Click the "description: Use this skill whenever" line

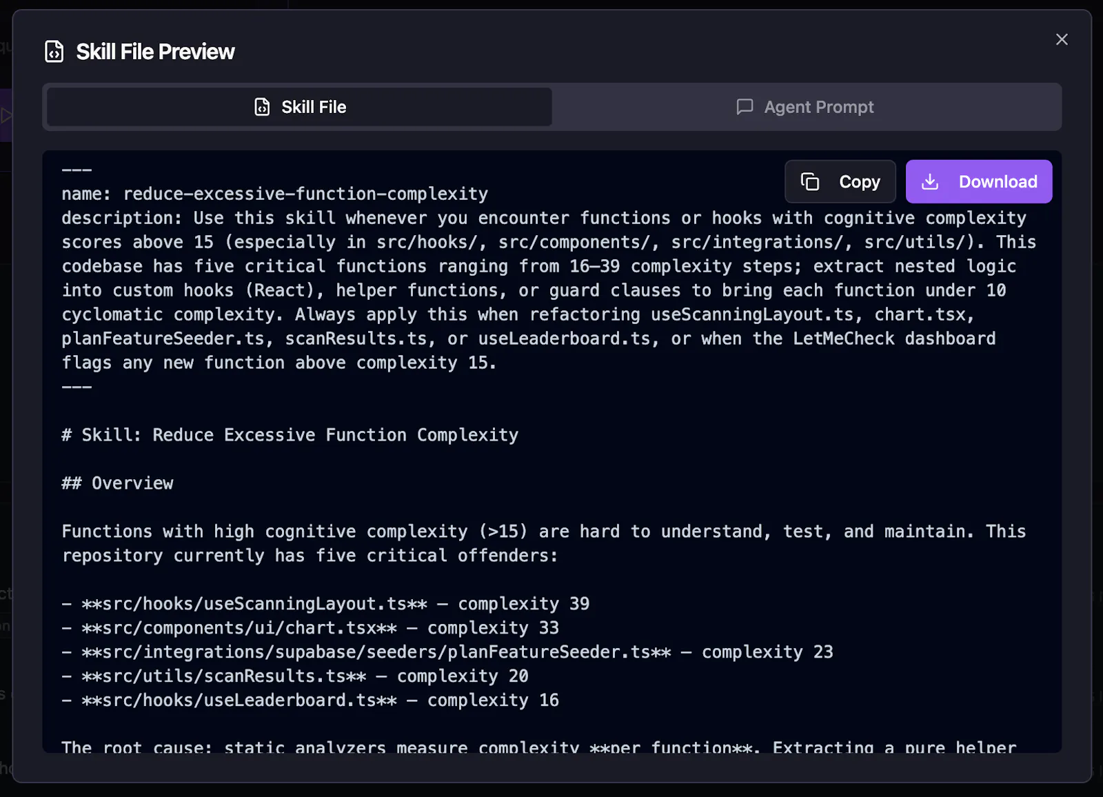[x=544, y=218]
